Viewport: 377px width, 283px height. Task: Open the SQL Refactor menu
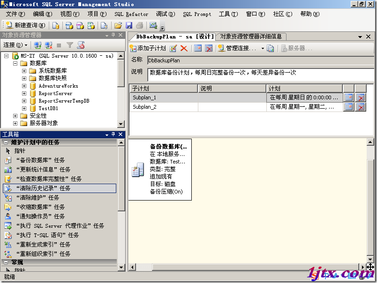click(131, 14)
